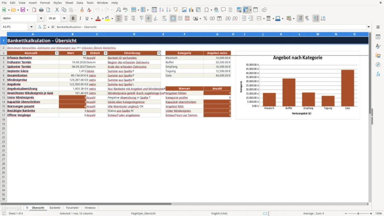Click the Zoom In plus button
This screenshot has height=216, width=384.
coord(371,213)
